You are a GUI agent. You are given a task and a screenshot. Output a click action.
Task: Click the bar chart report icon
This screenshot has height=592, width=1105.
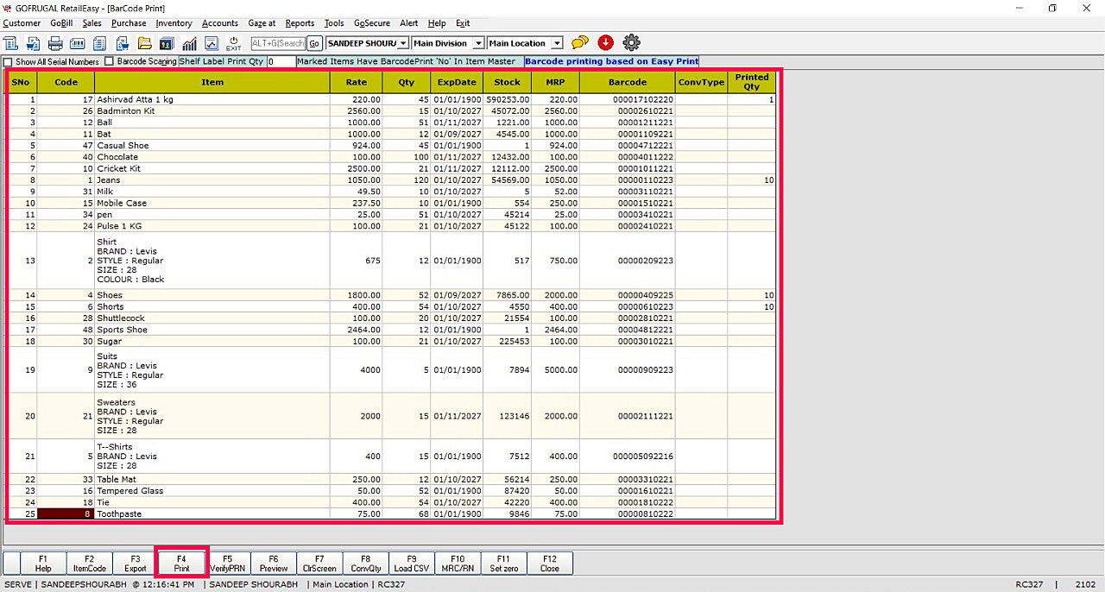pyautogui.click(x=188, y=43)
